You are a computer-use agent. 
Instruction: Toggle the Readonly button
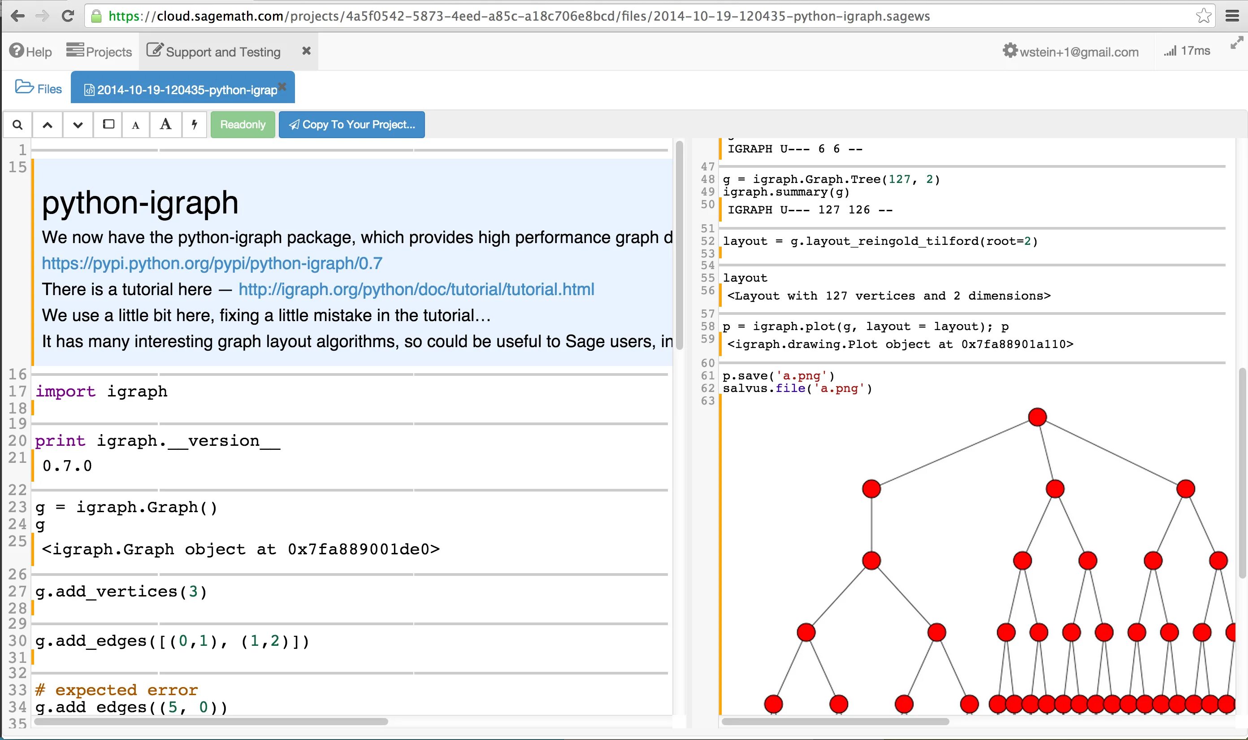tap(243, 125)
